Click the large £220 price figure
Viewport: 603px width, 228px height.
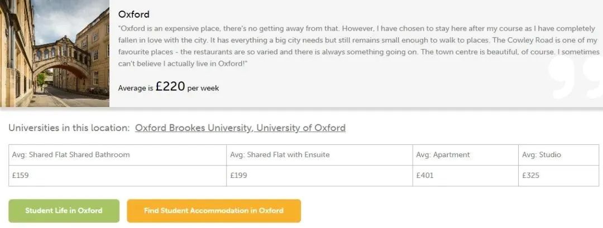pyautogui.click(x=170, y=86)
